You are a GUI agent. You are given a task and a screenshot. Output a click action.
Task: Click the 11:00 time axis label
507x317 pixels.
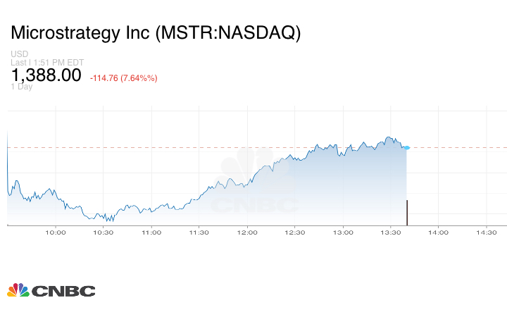(x=151, y=232)
